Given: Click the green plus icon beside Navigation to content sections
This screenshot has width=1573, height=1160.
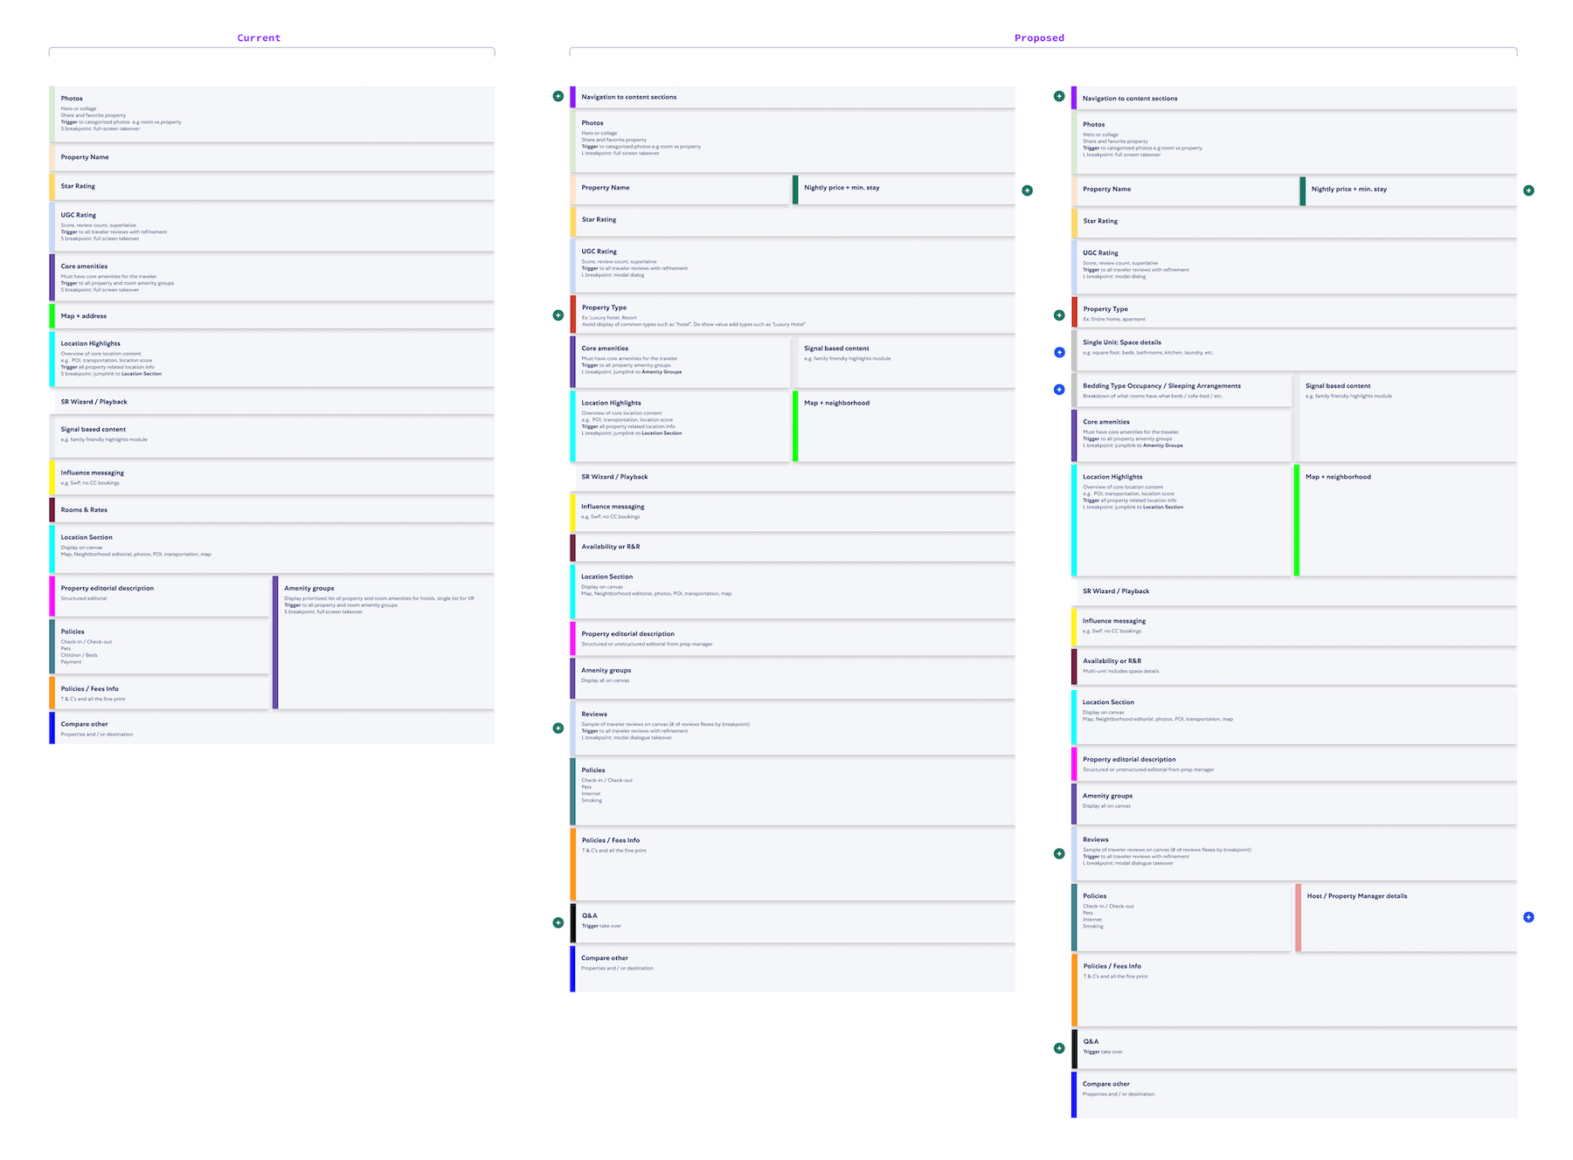Looking at the screenshot, I should (x=559, y=96).
